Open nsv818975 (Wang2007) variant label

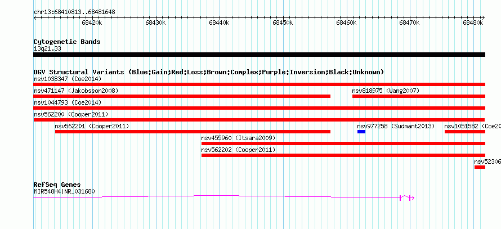[x=386, y=91]
